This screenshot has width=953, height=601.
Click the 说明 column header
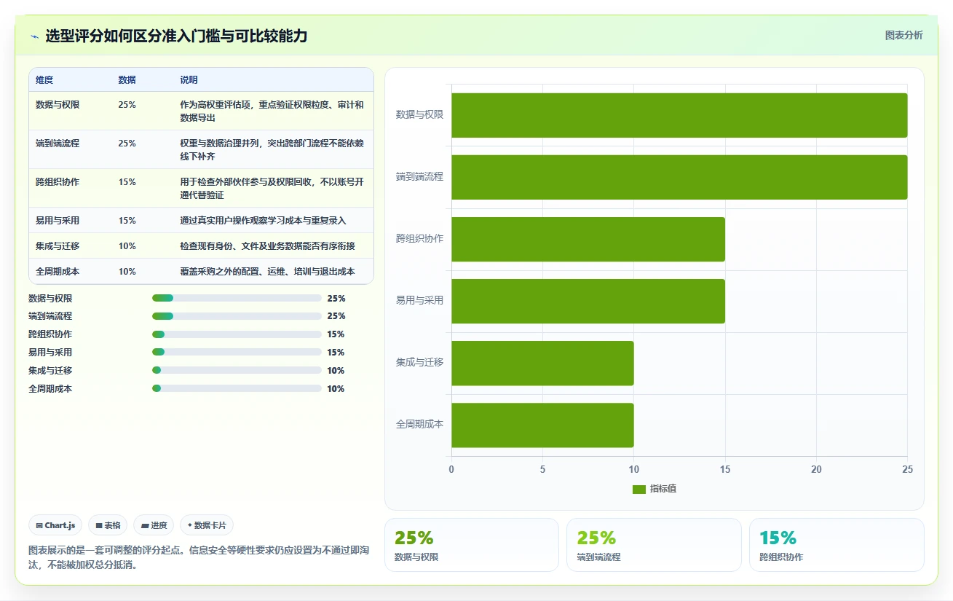pyautogui.click(x=189, y=79)
